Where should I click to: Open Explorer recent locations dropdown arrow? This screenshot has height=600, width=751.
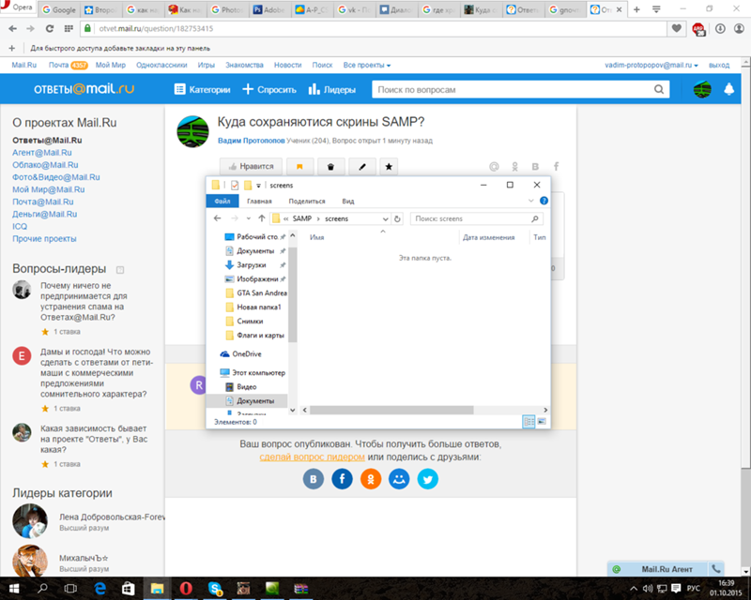pyautogui.click(x=248, y=218)
